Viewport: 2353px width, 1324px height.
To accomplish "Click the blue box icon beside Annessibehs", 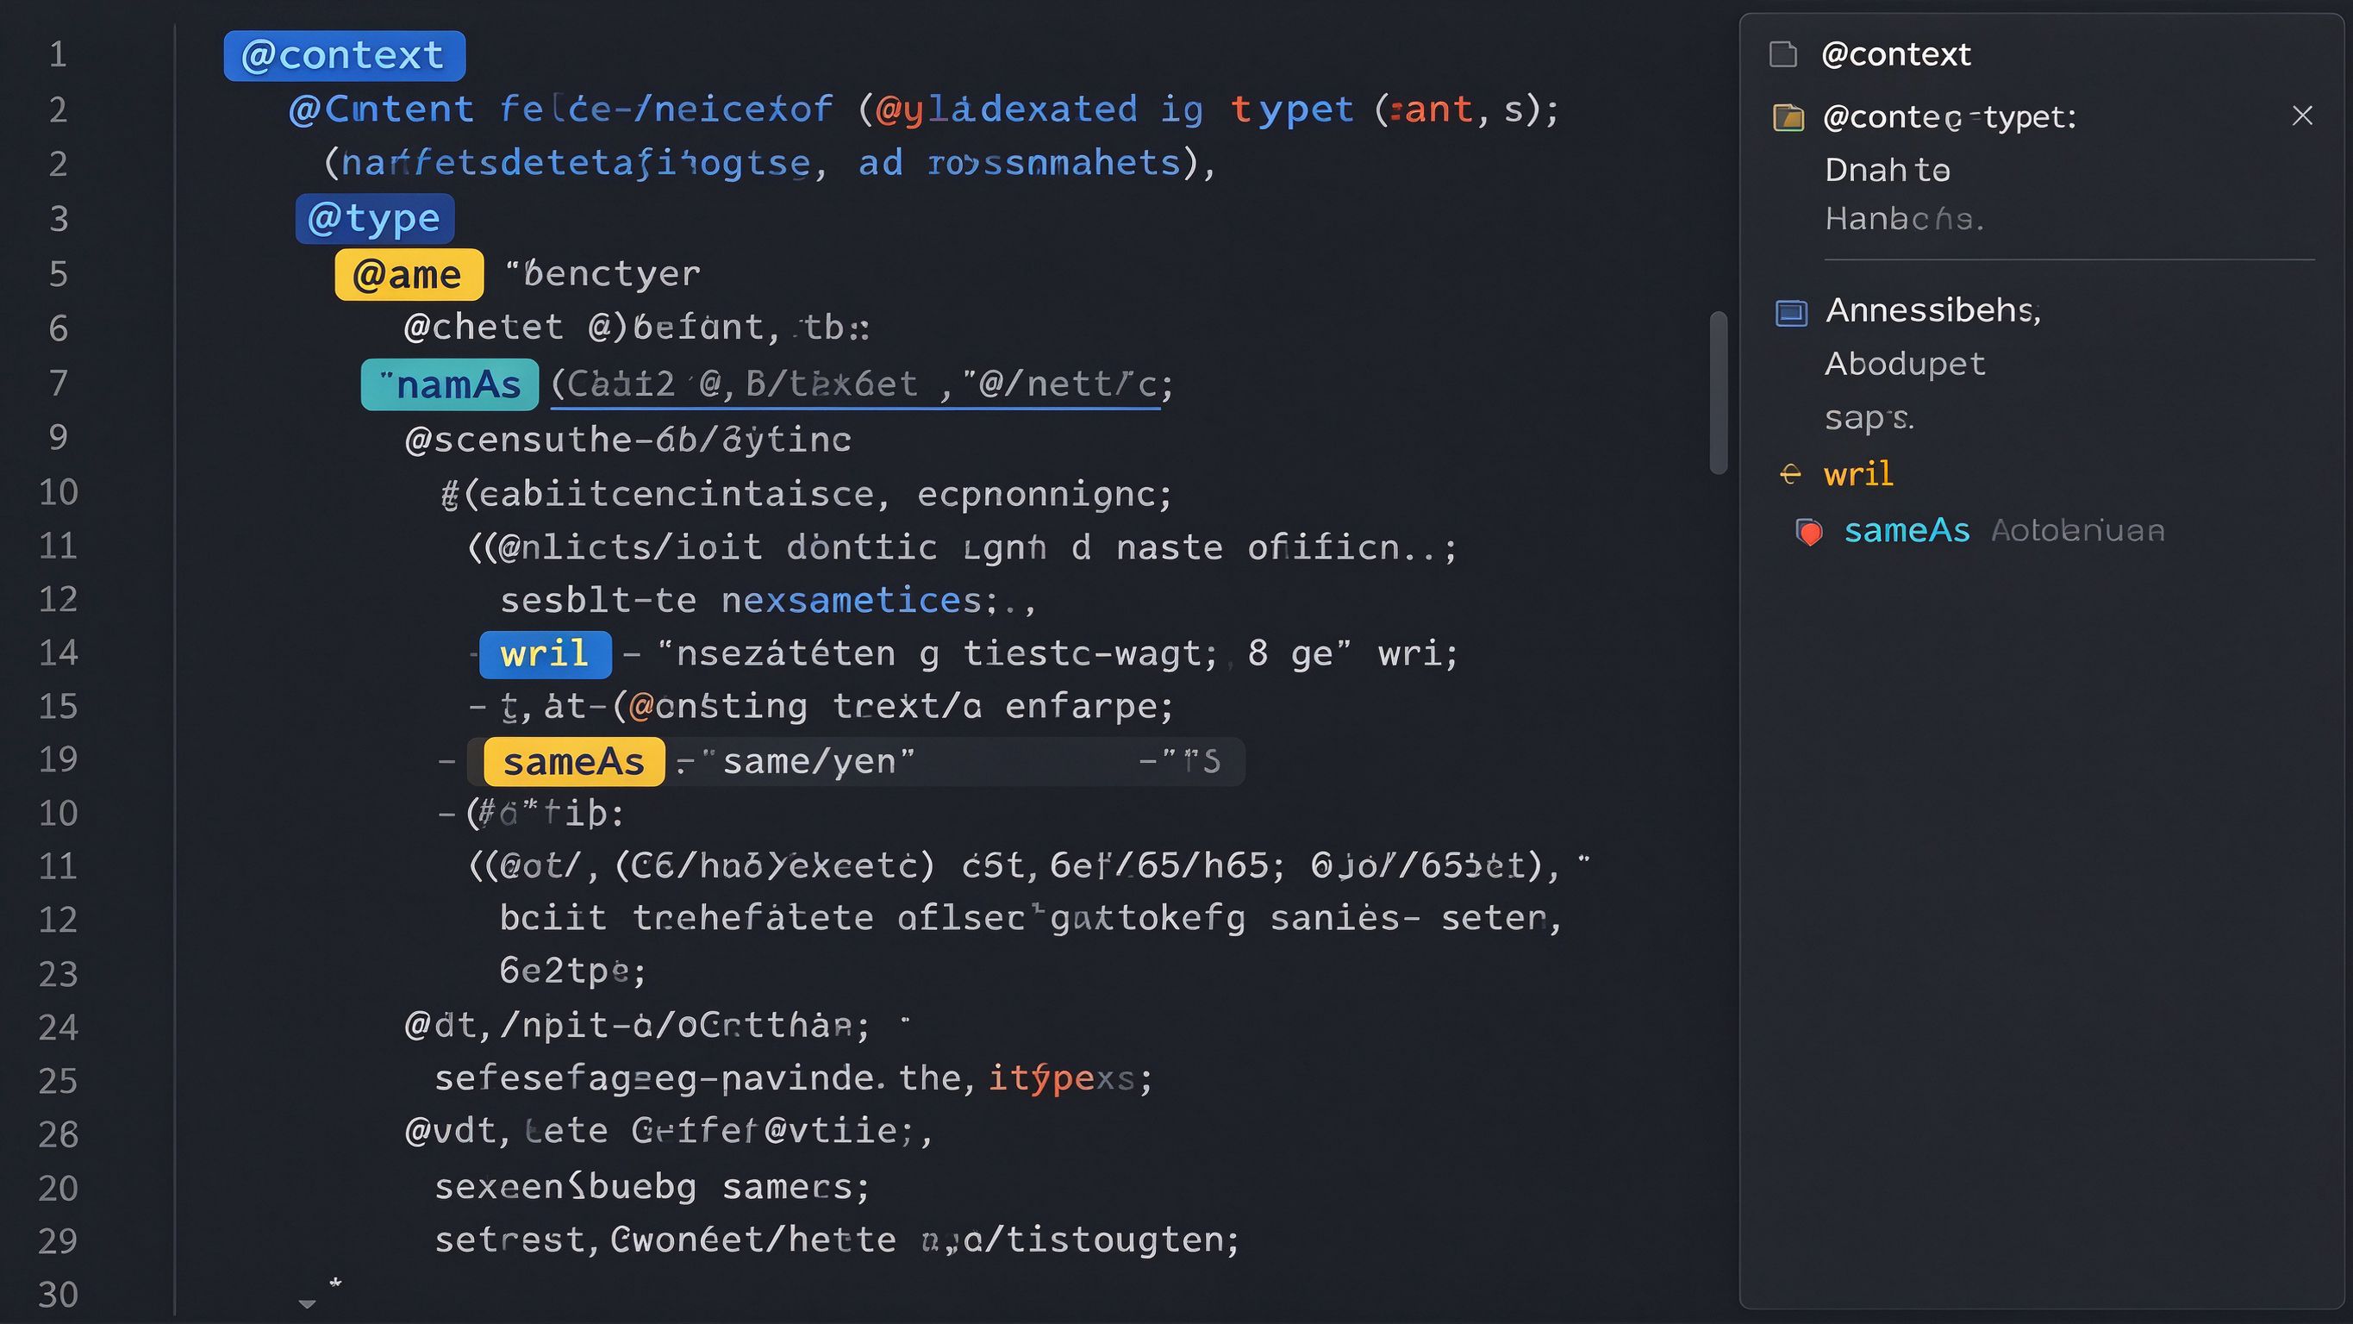I will pyautogui.click(x=1791, y=313).
